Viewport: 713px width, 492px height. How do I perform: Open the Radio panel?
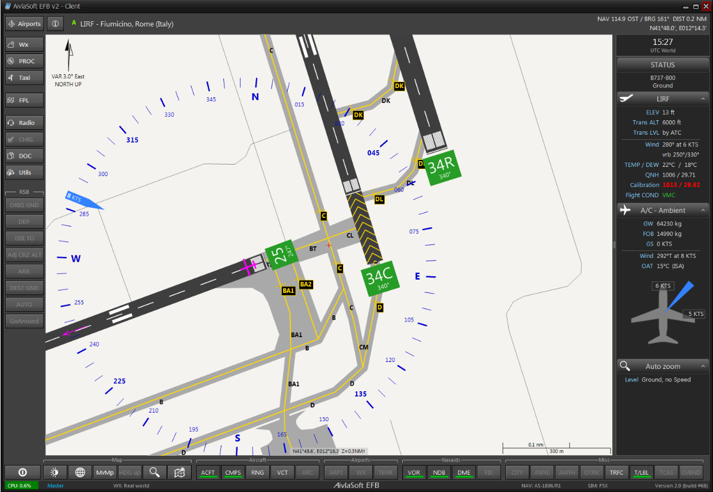pyautogui.click(x=24, y=123)
